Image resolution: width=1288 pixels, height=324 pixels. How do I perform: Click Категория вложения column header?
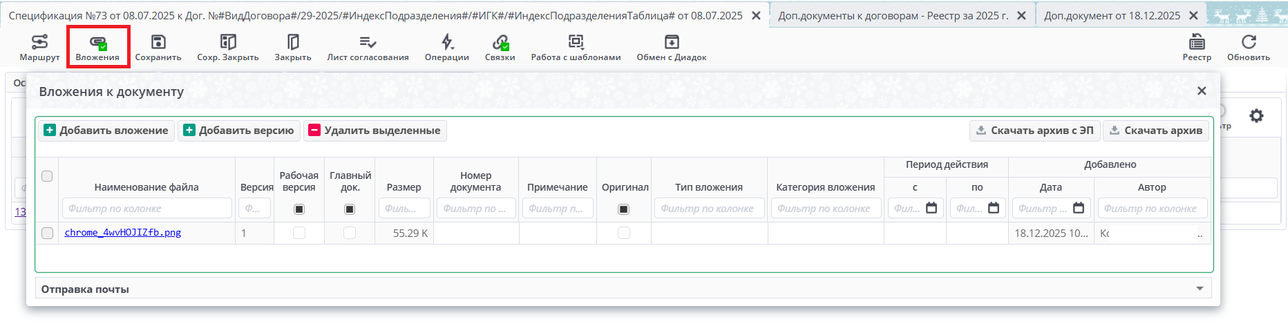[x=826, y=187]
